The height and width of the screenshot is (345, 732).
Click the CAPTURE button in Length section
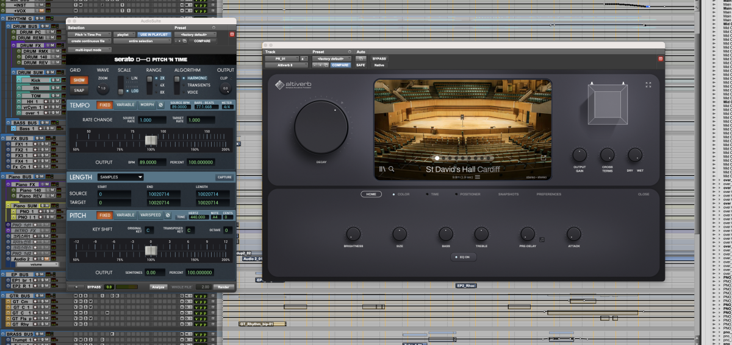point(224,178)
